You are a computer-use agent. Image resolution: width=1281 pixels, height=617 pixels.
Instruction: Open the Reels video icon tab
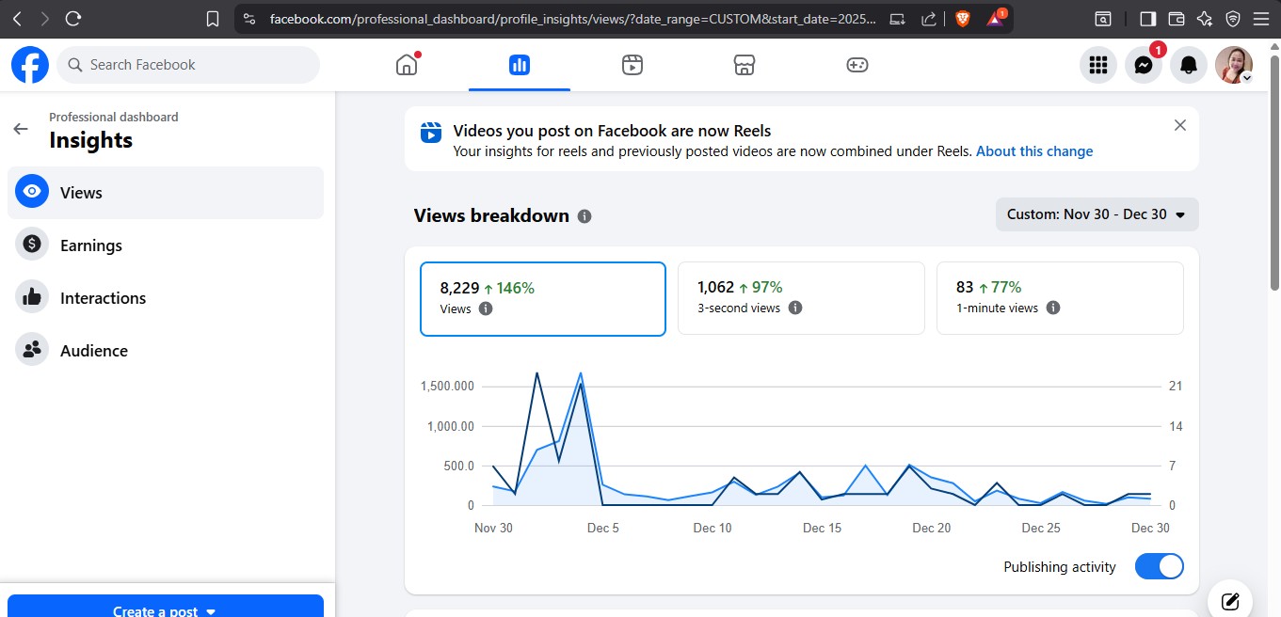[632, 65]
